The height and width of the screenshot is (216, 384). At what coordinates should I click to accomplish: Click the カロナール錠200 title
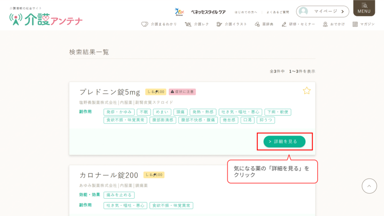[x=109, y=175]
